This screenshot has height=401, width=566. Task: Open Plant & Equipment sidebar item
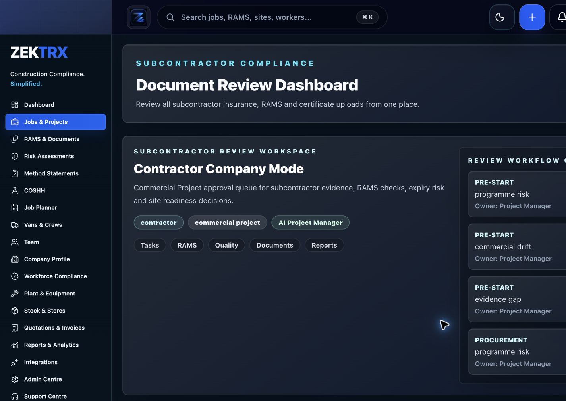coord(56,294)
